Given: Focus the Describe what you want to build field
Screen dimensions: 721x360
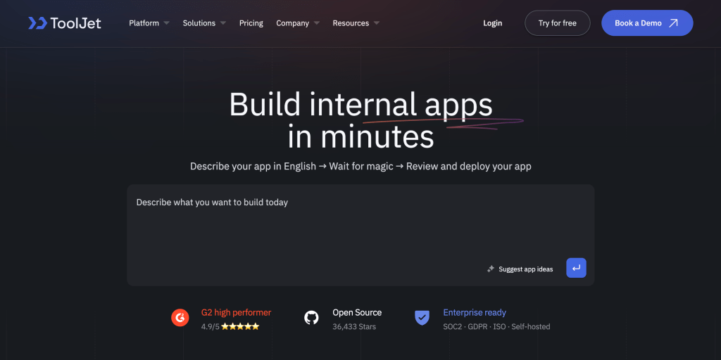Looking at the screenshot, I should [x=360, y=235].
